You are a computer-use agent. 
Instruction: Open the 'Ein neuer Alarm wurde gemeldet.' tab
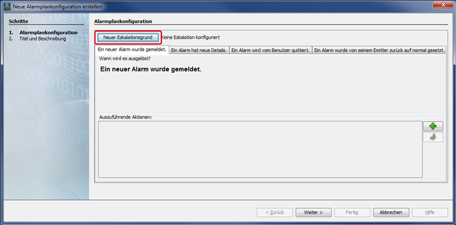coord(132,50)
